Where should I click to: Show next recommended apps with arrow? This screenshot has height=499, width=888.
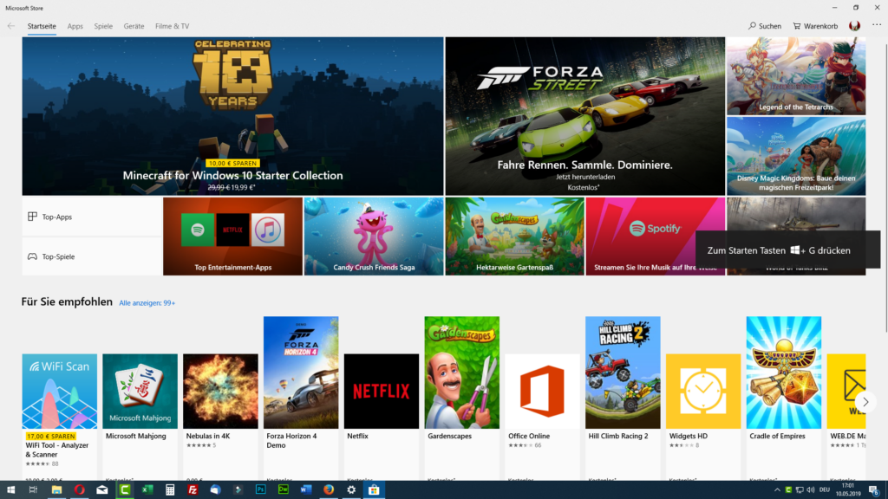[865, 402]
